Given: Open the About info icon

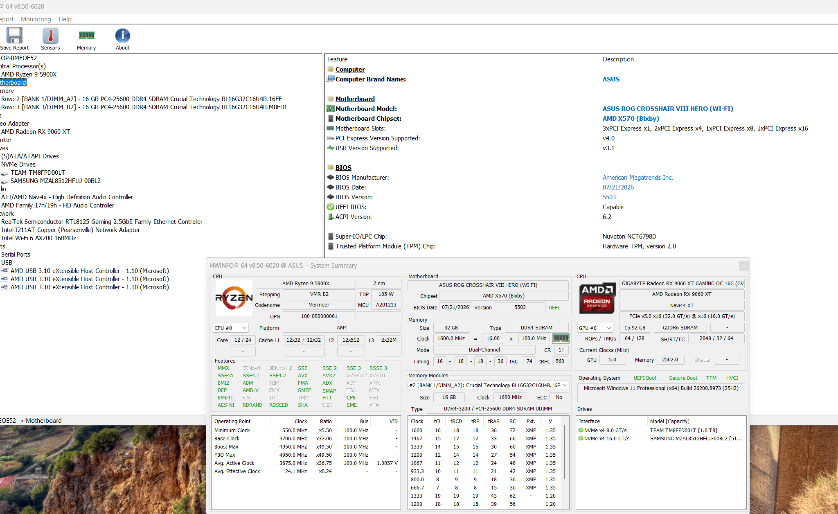Looking at the screenshot, I should [x=122, y=36].
